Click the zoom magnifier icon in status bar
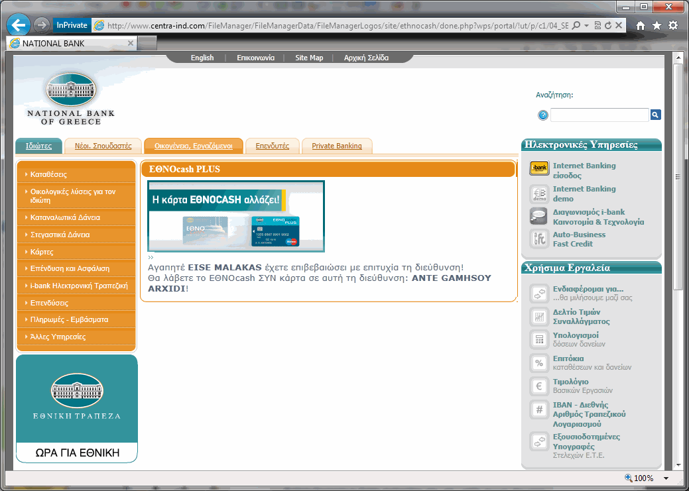The width and height of the screenshot is (689, 491). (629, 477)
